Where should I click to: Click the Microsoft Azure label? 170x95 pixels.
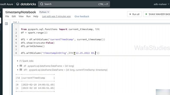coord(6,4)
